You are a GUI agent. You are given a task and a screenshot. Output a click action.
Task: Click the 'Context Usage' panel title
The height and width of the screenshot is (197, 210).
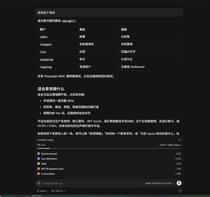(45, 140)
